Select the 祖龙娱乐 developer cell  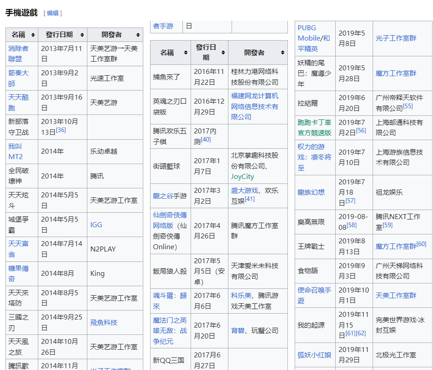coord(402,192)
